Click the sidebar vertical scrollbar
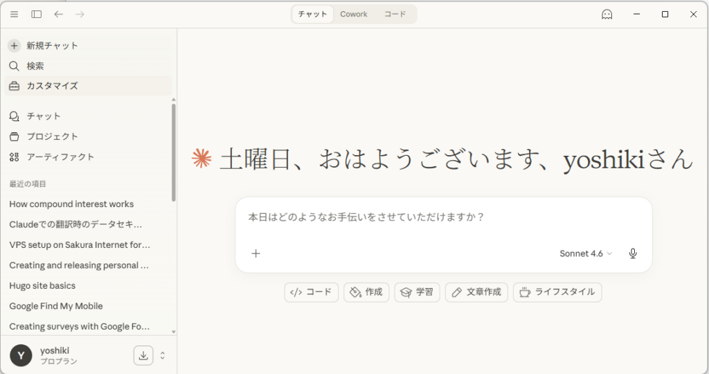The height and width of the screenshot is (374, 709). (x=173, y=152)
